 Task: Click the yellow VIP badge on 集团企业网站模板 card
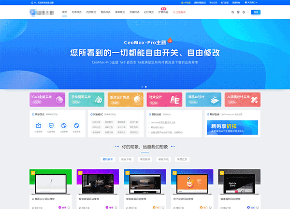(x=33, y=173)
